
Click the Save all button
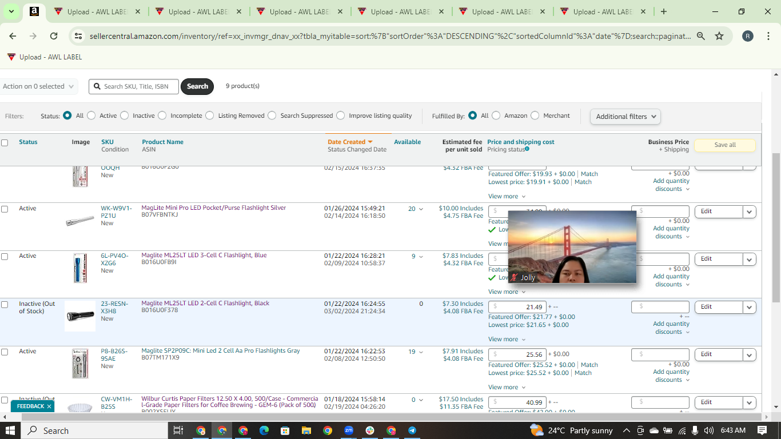pos(725,145)
